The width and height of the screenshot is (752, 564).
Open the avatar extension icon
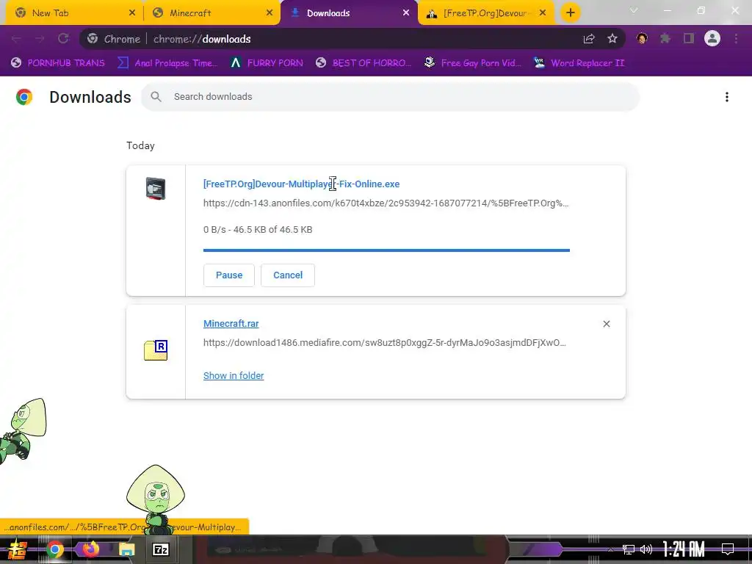642,39
